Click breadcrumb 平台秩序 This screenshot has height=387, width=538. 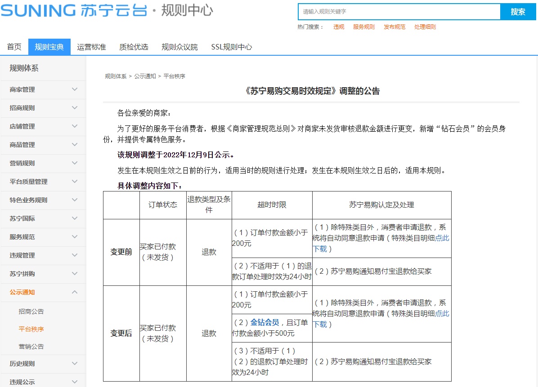(174, 76)
